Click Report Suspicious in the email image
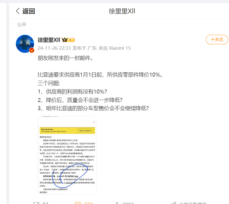Screen dimensions: 229x204 click(x=85, y=131)
